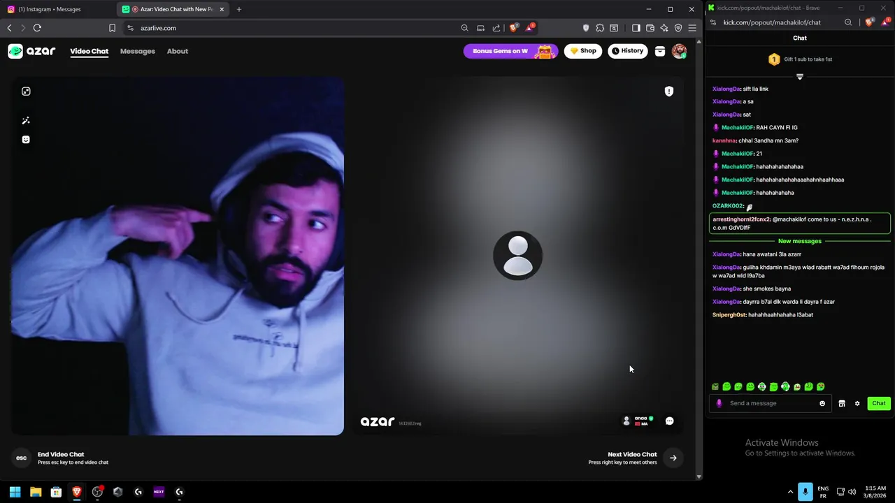Open the Kick chat shop icon
Viewport: 895px width, 503px height.
coord(842,403)
